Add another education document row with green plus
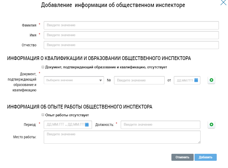The height and width of the screenshot is (168, 228). pos(211,80)
